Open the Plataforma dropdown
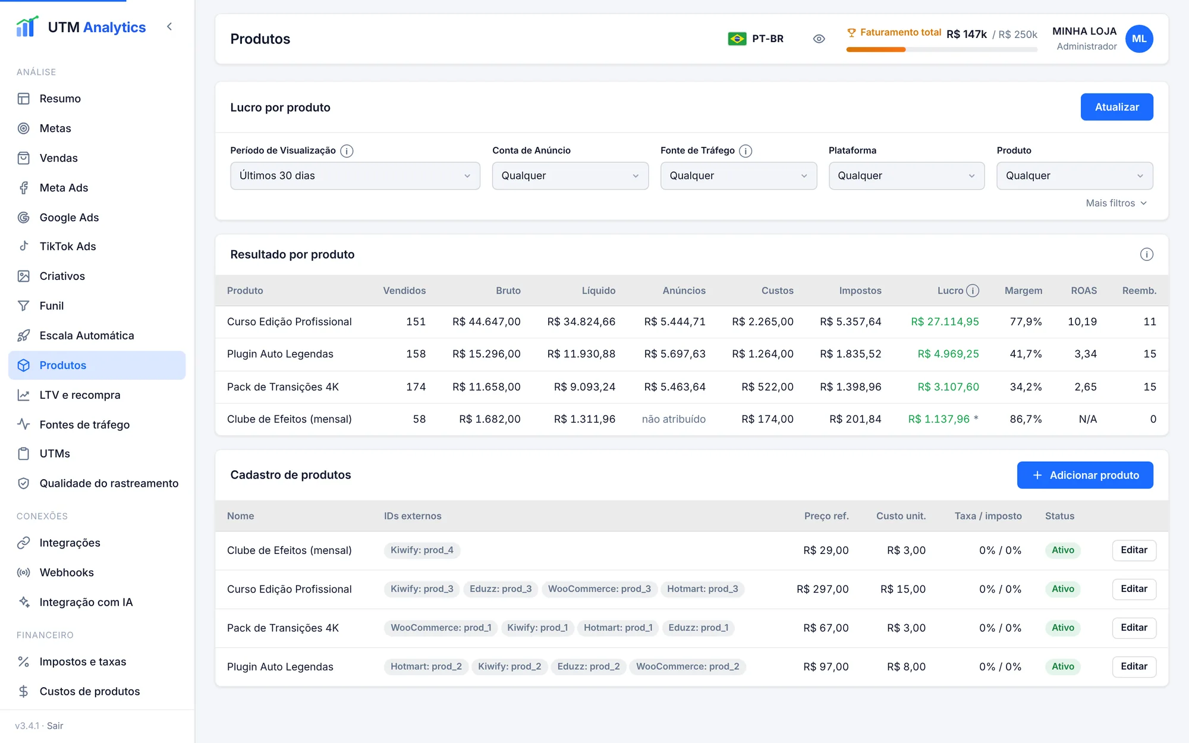Screen dimensions: 1189x743 [x=907, y=176]
